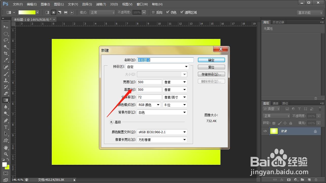Screen dimensions: 326x183
Task: Open the 文件(F) menu
Action: click(18, 4)
